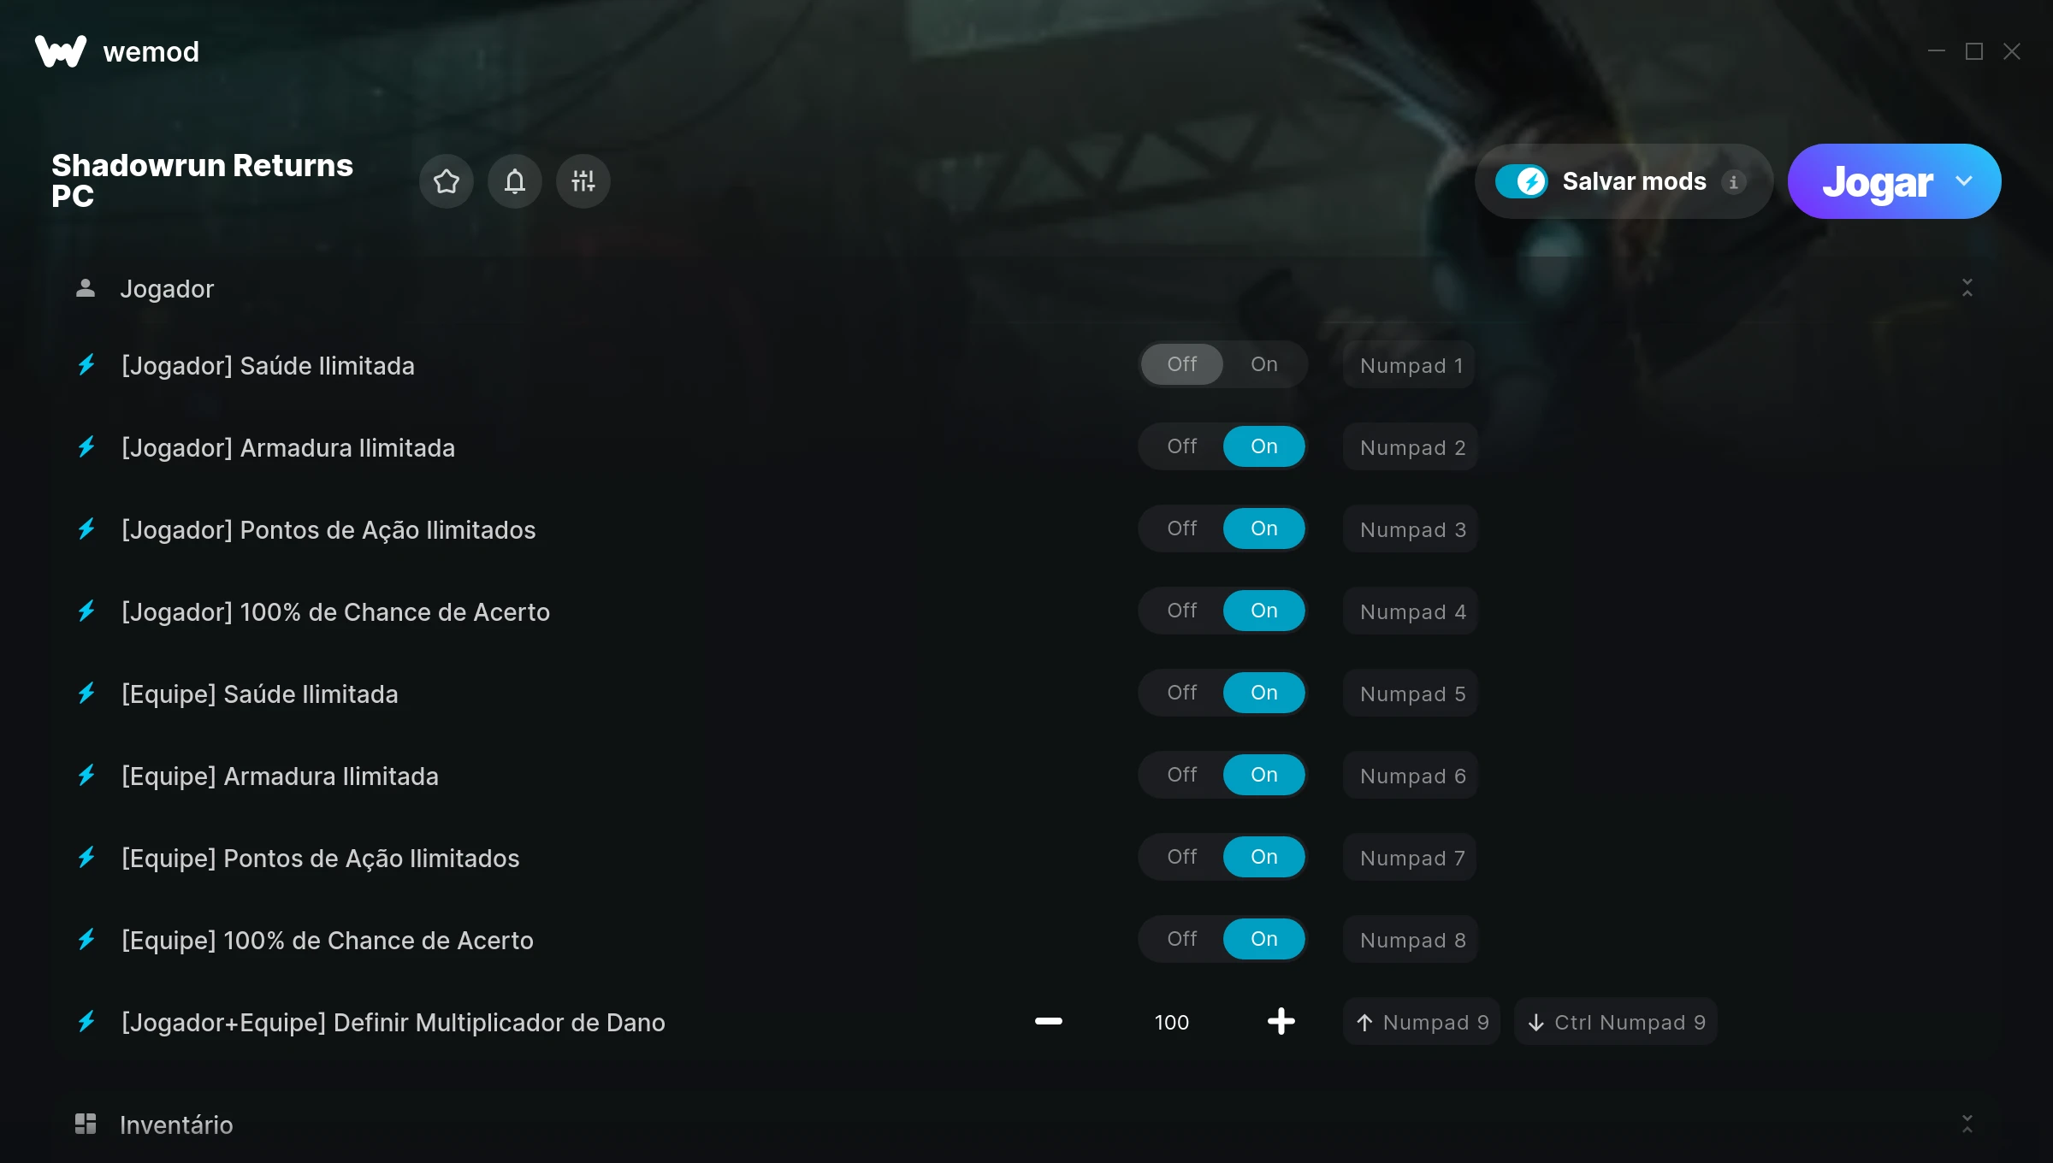Turn off [Jogador] Armadura Ilimitada

tap(1182, 446)
